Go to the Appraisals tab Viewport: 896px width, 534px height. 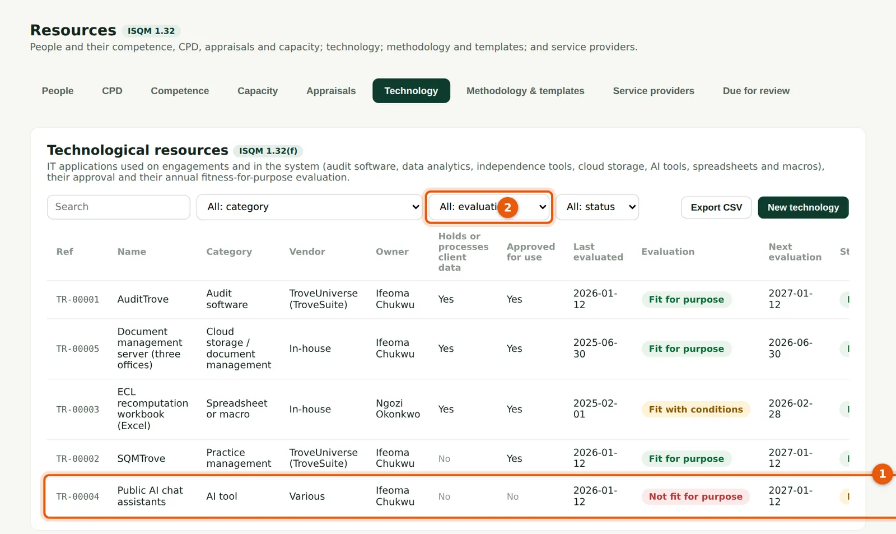(x=331, y=91)
